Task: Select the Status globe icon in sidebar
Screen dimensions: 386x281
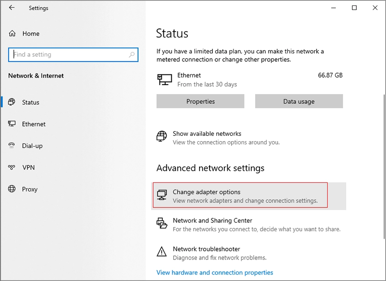Action: pyautogui.click(x=11, y=102)
